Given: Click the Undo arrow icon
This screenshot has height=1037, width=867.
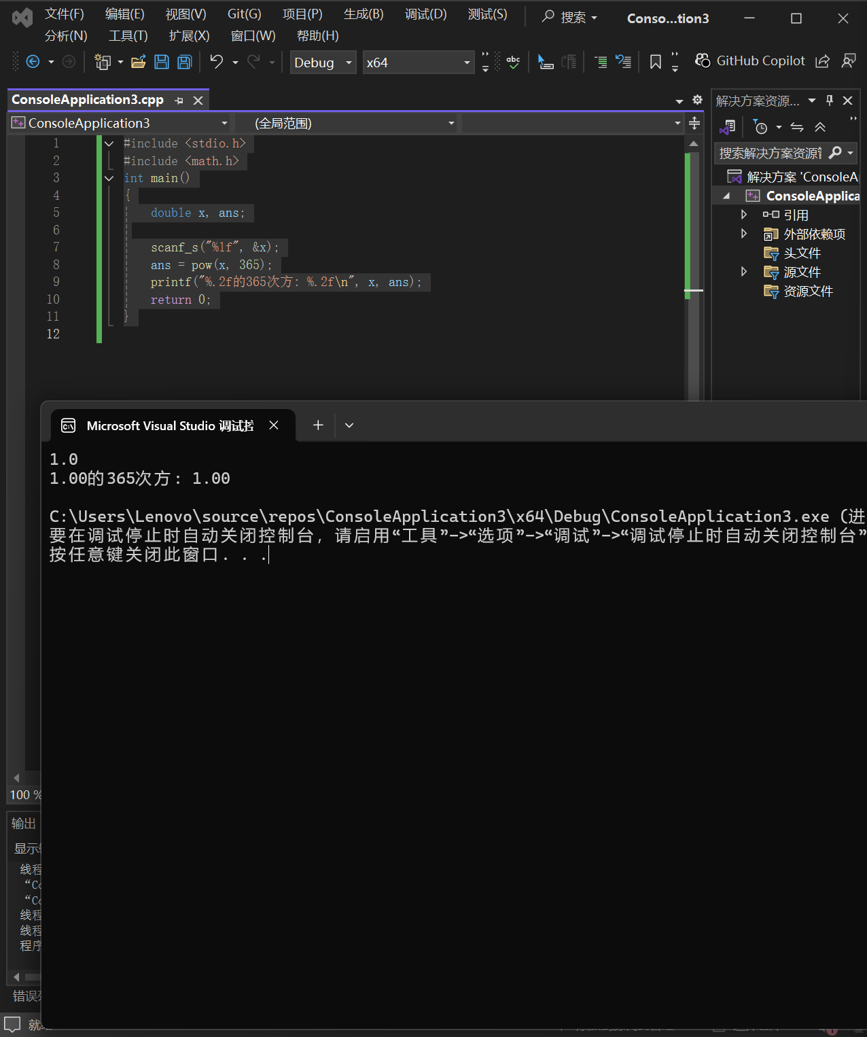Looking at the screenshot, I should (x=217, y=62).
